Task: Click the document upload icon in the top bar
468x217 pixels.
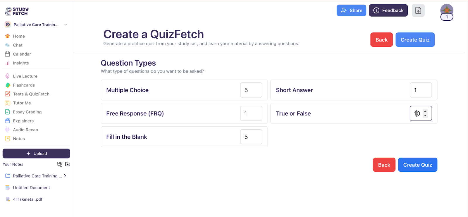Action: 418,10
